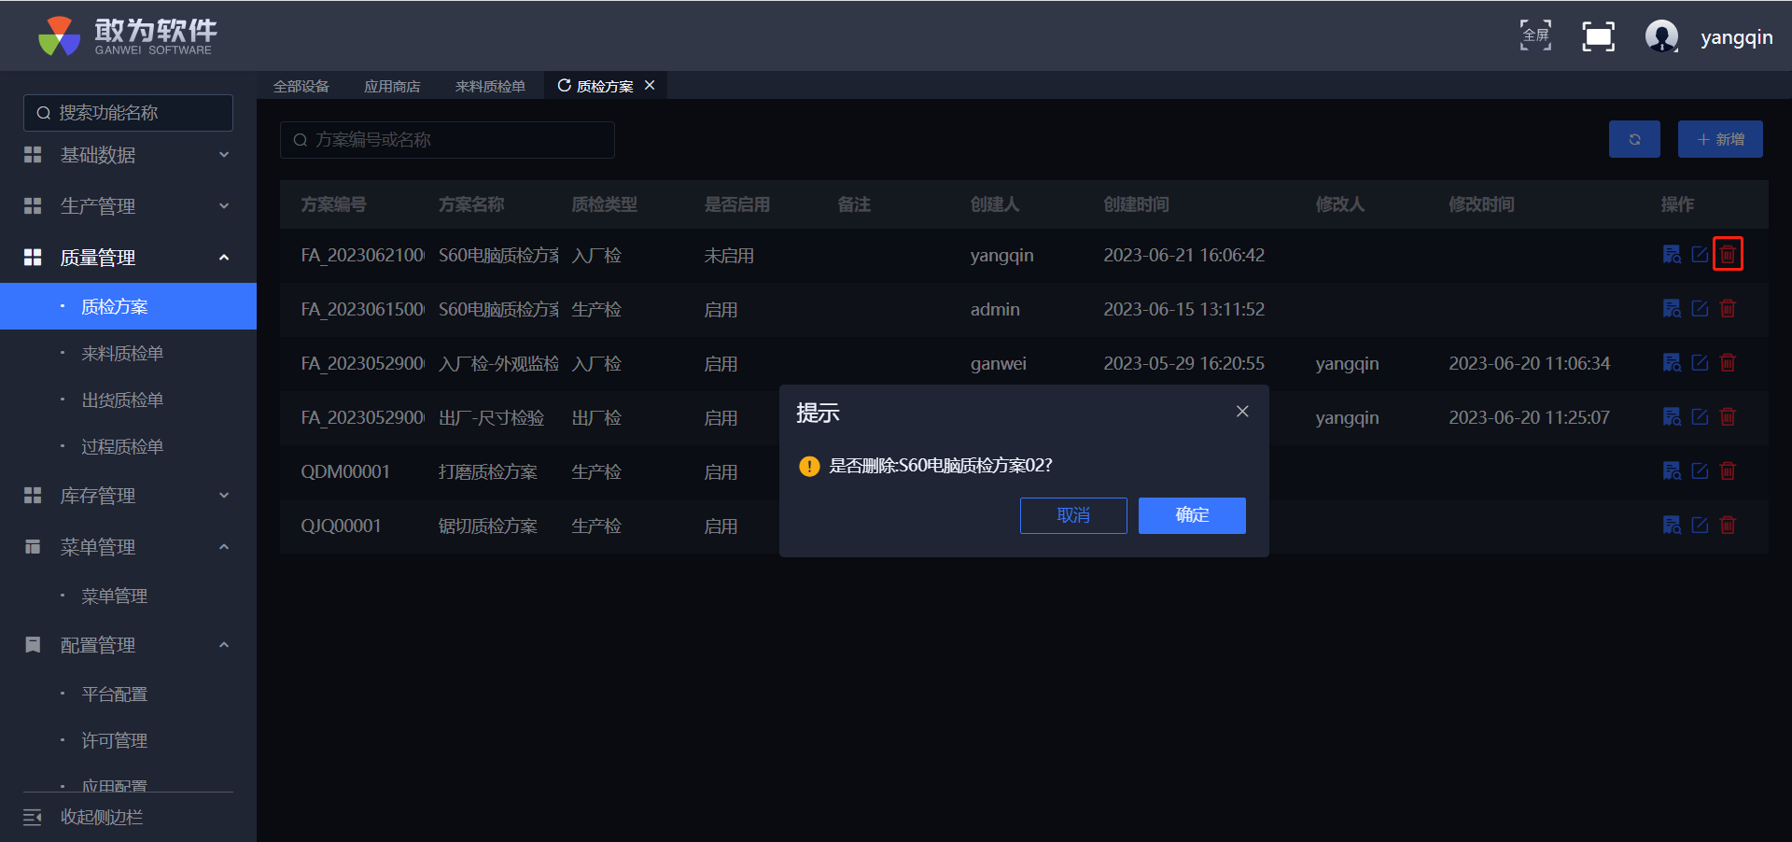Click the yangqin user avatar
The height and width of the screenshot is (842, 1792).
coord(1660,37)
